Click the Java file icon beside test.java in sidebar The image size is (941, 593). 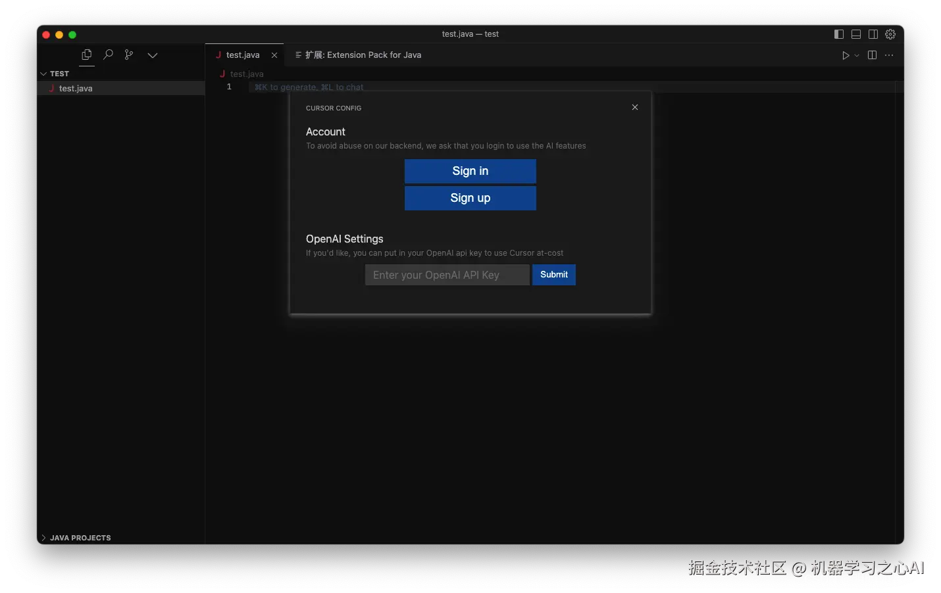point(51,88)
